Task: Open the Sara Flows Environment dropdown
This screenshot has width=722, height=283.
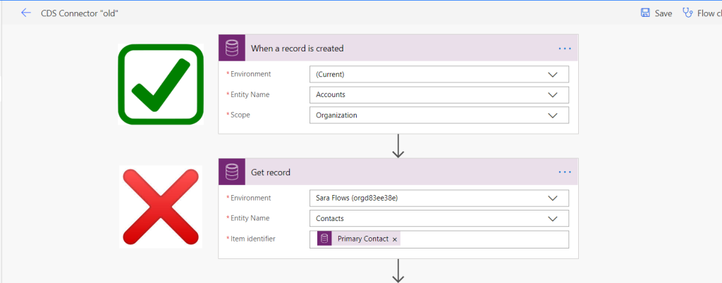Action: tap(552, 198)
